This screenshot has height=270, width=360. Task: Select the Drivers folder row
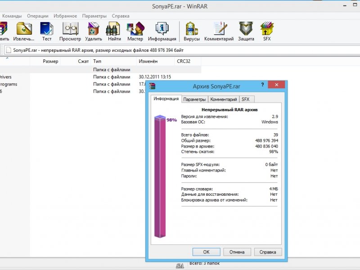(x=100, y=77)
